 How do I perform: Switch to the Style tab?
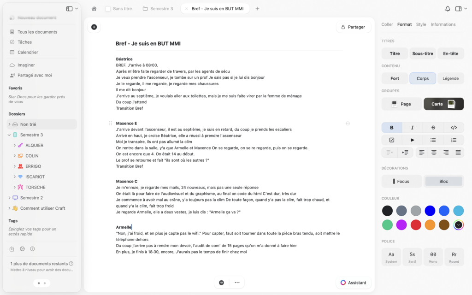[x=421, y=24]
